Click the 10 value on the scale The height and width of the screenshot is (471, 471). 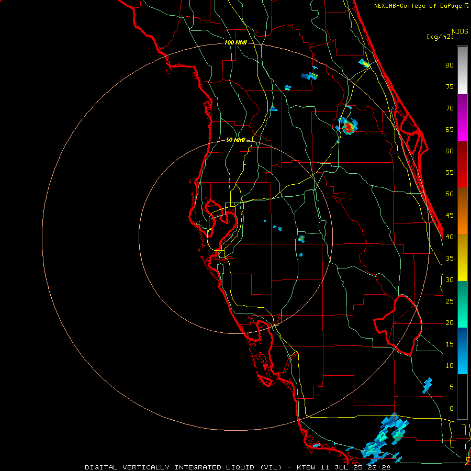pos(450,366)
